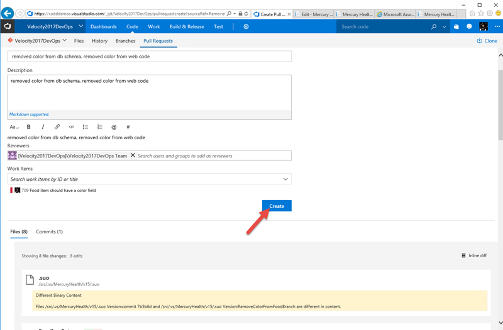The image size is (503, 330).
Task: Click the address bar search magnifier icon
Action: (229, 14)
